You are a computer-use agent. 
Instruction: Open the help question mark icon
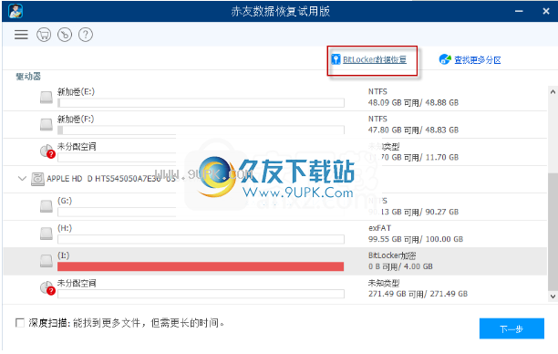click(x=86, y=35)
